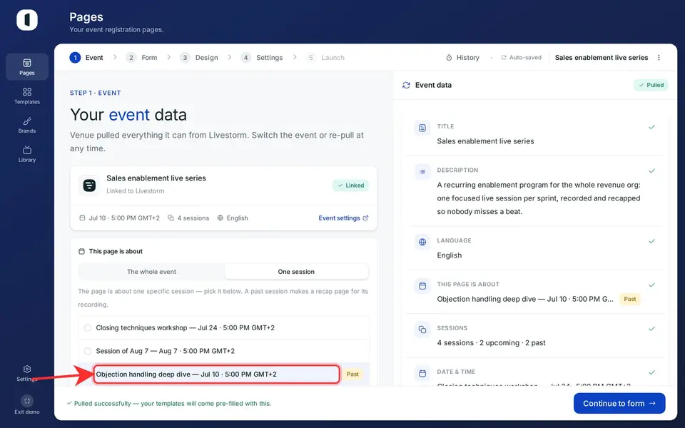This screenshot has height=428, width=685.
Task: Click the History clock icon
Action: pos(449,58)
